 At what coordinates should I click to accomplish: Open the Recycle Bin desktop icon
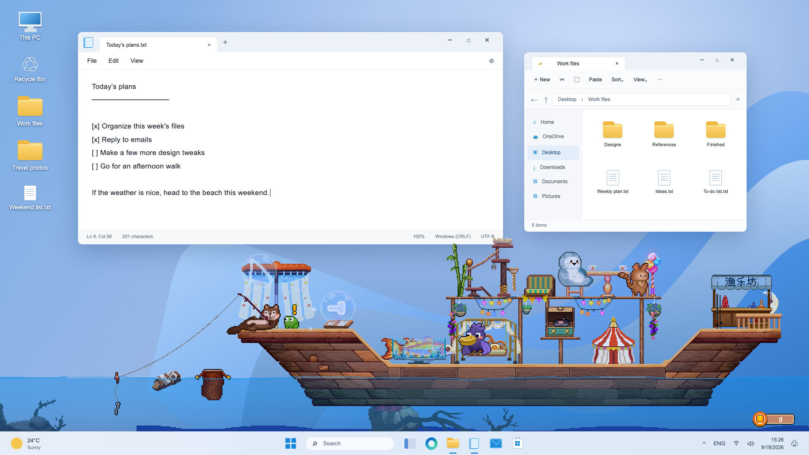(x=30, y=70)
